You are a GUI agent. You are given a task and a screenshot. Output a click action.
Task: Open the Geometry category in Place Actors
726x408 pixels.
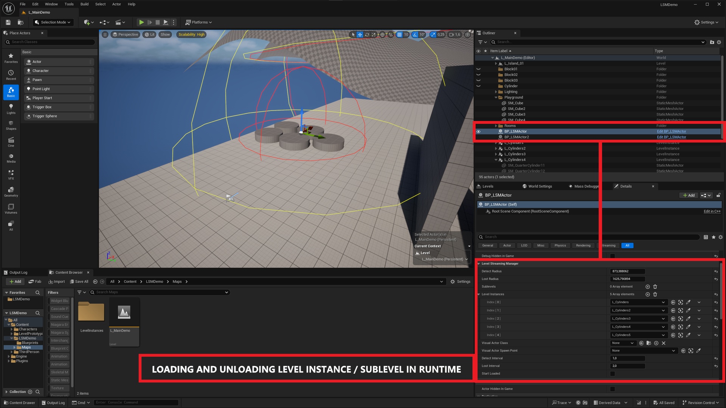click(x=11, y=192)
